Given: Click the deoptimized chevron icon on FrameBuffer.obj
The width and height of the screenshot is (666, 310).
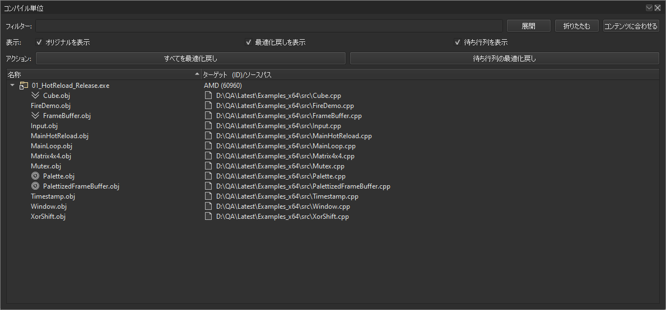Looking at the screenshot, I should pyautogui.click(x=35, y=115).
